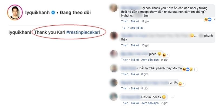Screen dimensions: 216x108
Task: Open reactions showing 31 on 'chết phanh thây' comment
Action: [x=190, y=70]
